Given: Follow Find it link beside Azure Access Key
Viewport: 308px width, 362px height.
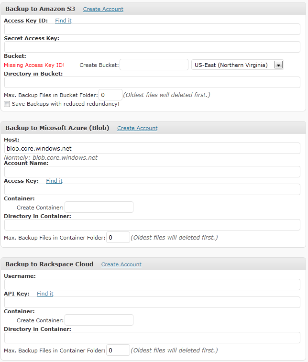Looking at the screenshot, I should (x=54, y=181).
